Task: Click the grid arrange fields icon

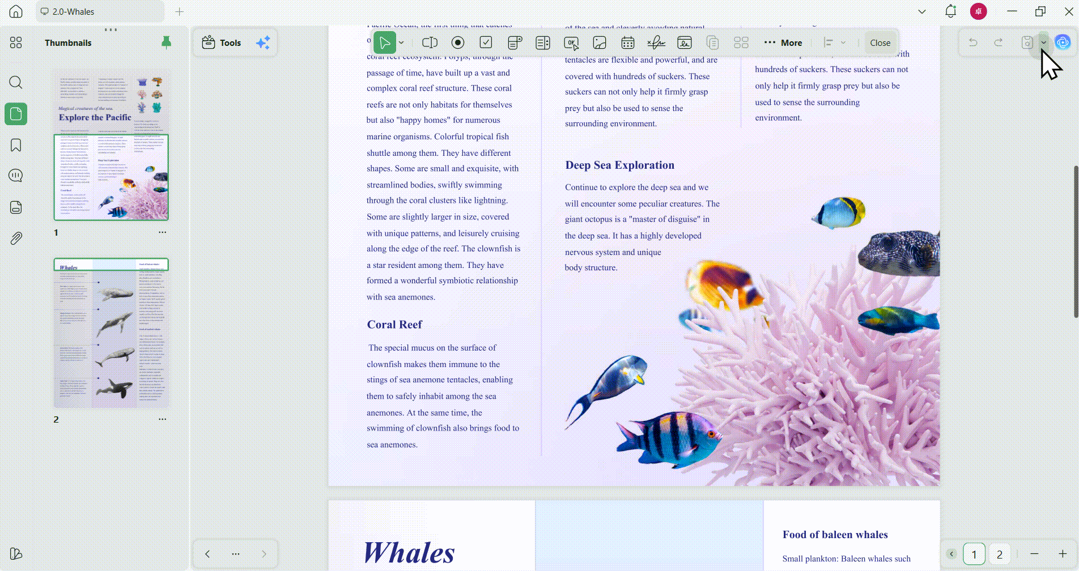Action: tap(741, 42)
